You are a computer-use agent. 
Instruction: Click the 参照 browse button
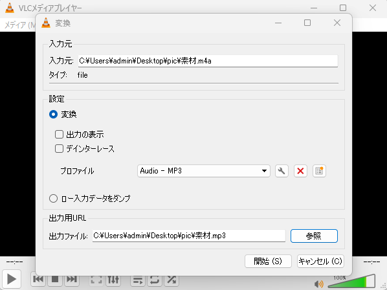tap(314, 236)
